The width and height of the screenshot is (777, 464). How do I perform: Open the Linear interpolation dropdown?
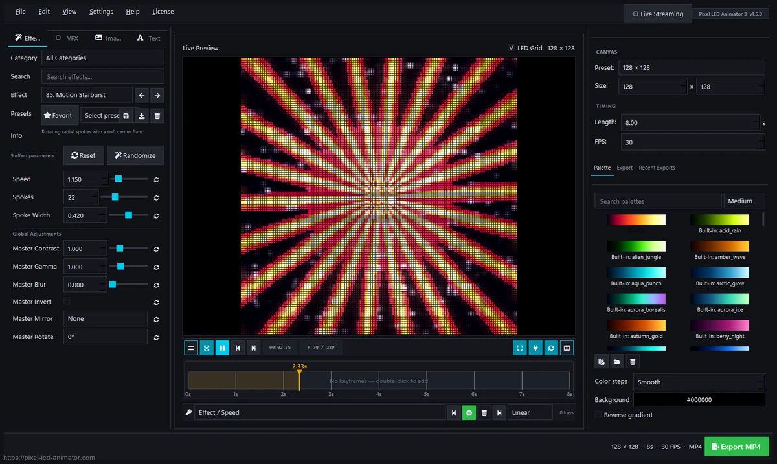[530, 412]
